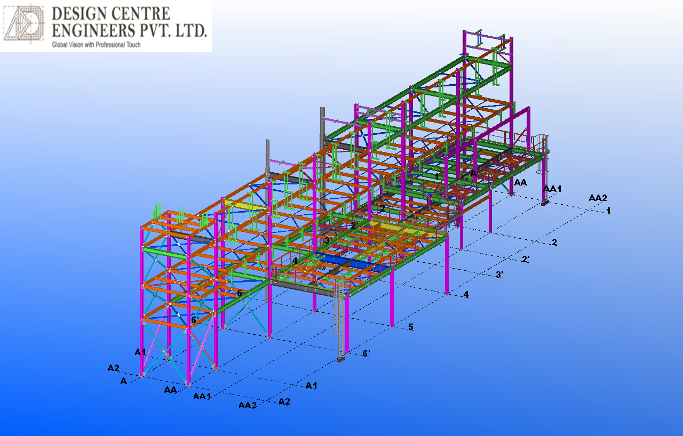Click grid label '5' at dashed gridline end
Viewport: 683px width, 436px height.
[x=410, y=327]
